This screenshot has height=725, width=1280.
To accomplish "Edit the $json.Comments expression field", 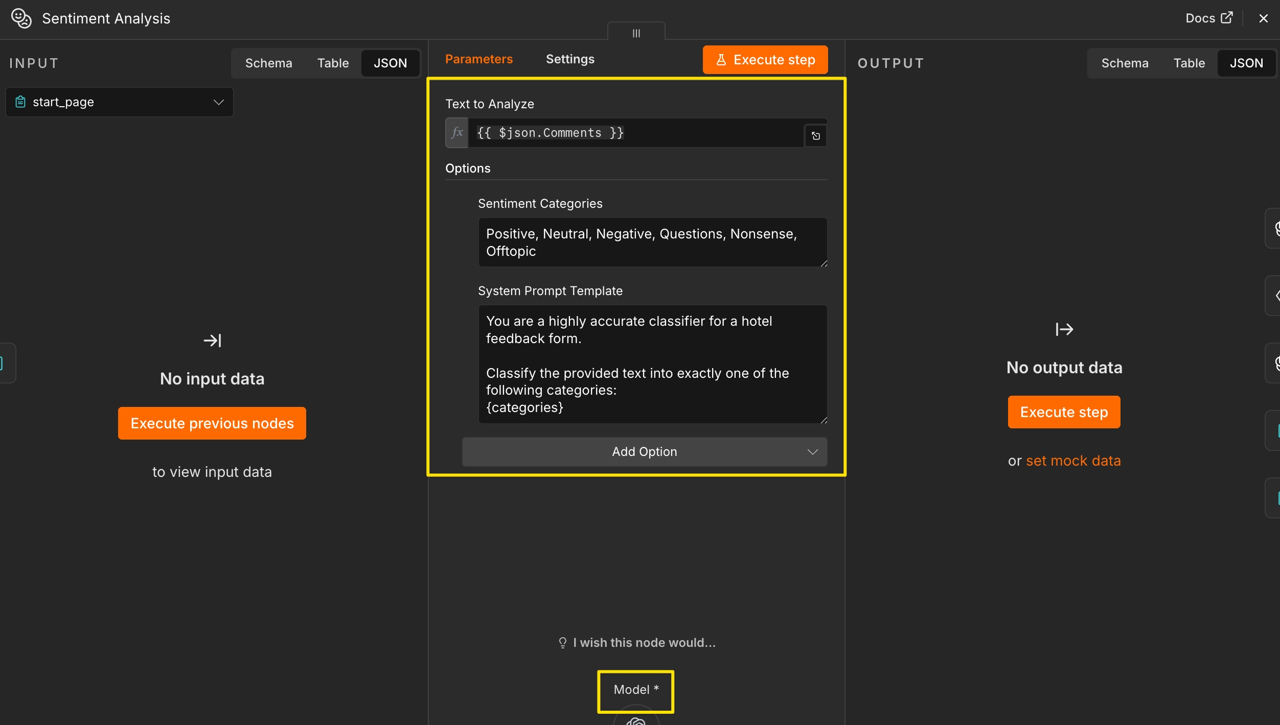I will pyautogui.click(x=635, y=133).
